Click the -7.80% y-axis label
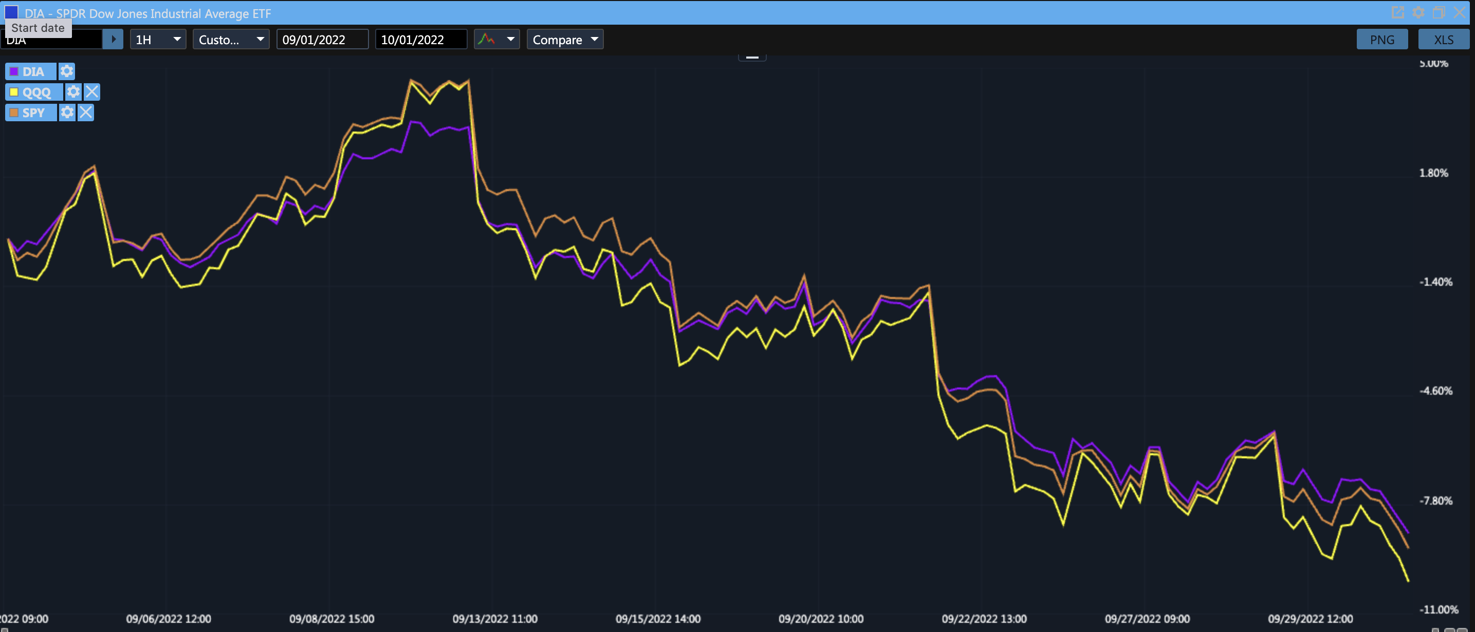The height and width of the screenshot is (632, 1475). pos(1435,501)
